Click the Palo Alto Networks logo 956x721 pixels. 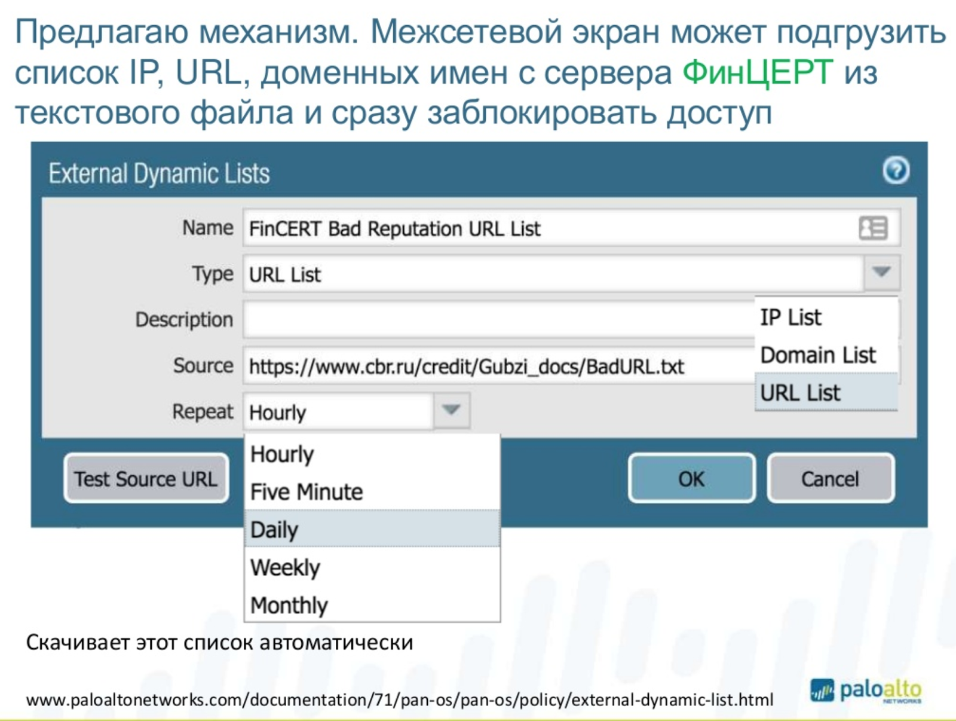pos(866,690)
